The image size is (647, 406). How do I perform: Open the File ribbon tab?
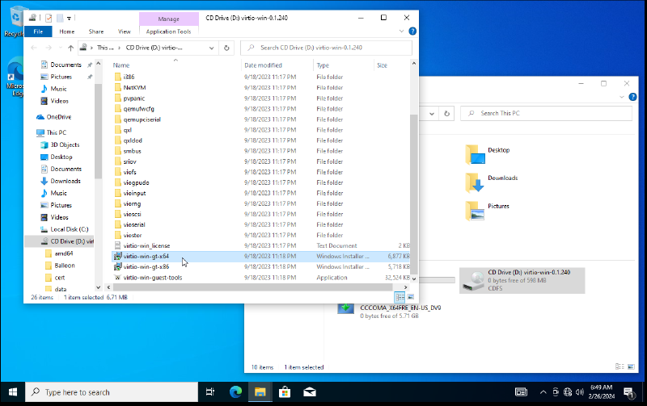point(38,31)
